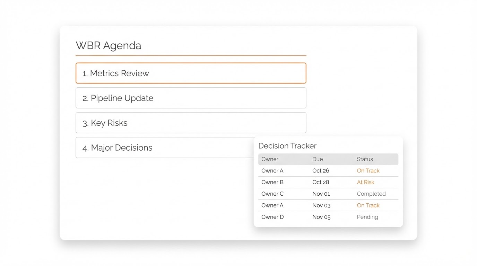Pick the Nov 01 due date cell
Viewport: 477px width, 266px height.
[321, 194]
